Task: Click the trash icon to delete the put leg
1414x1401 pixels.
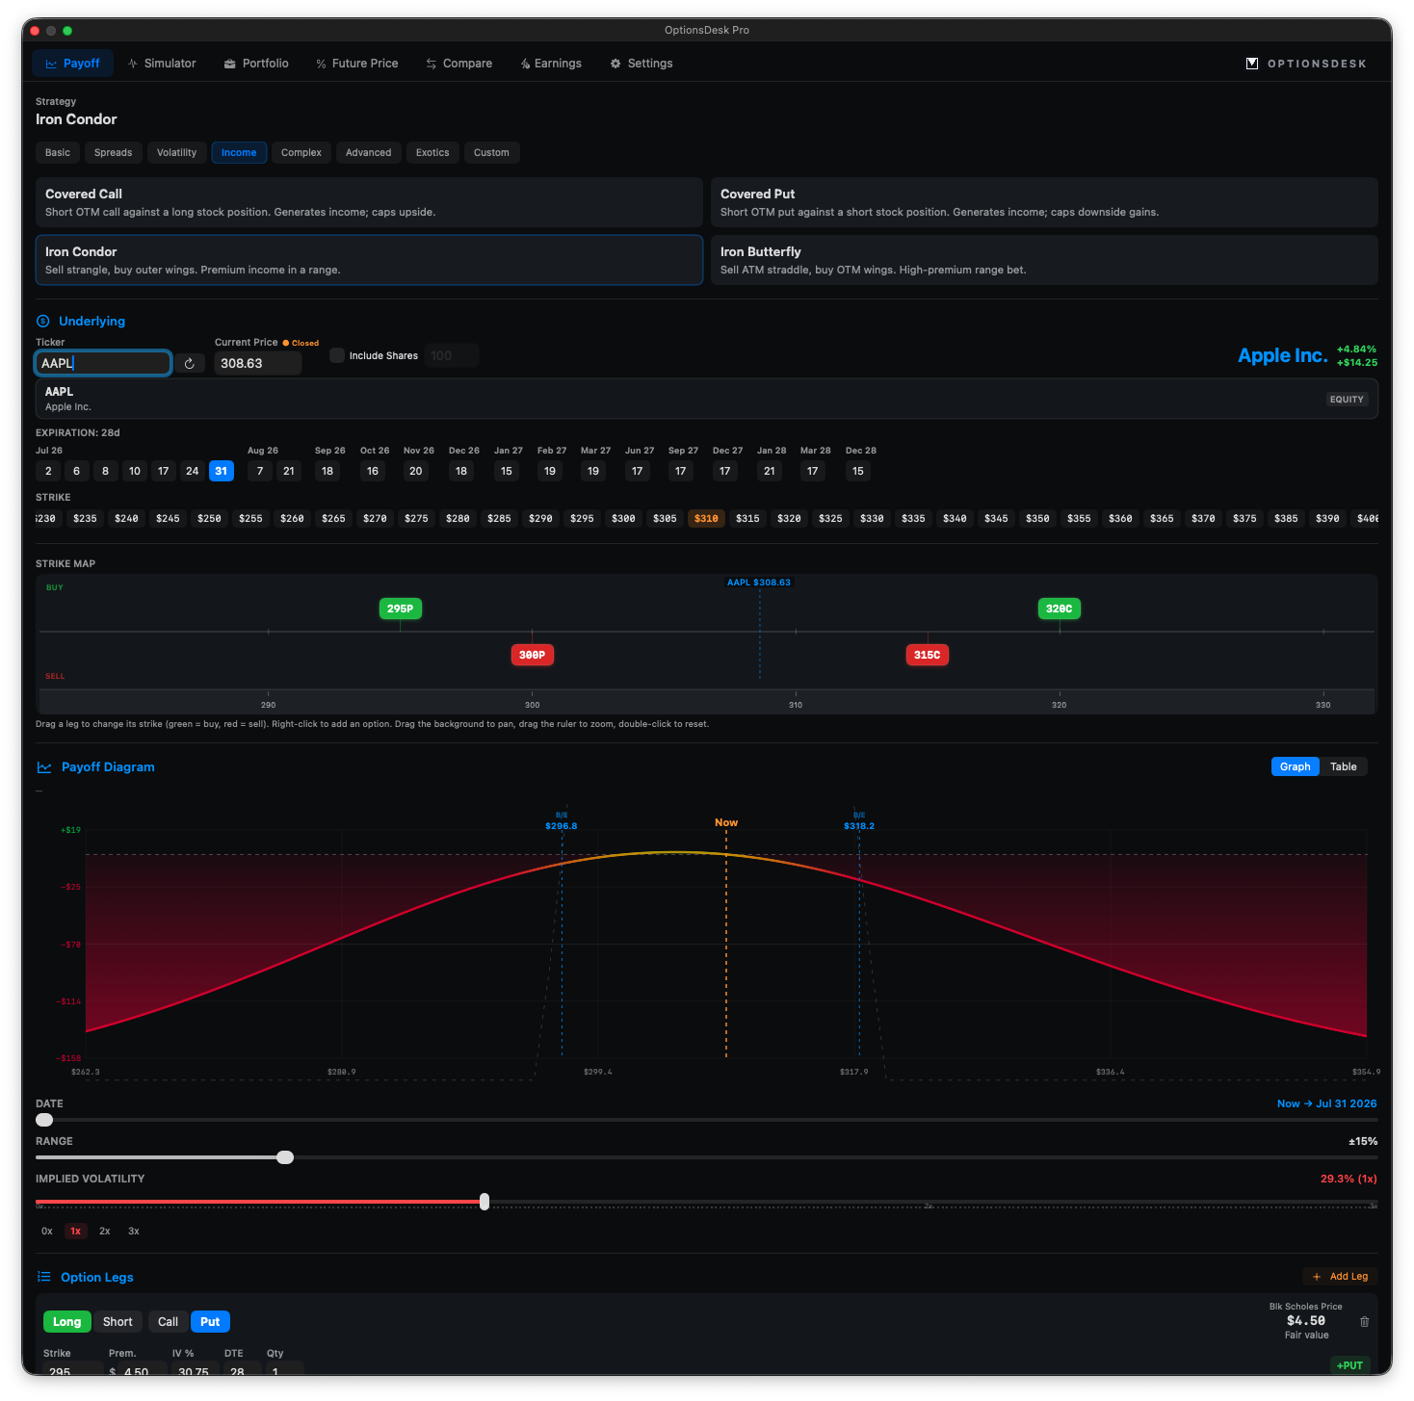Action: pos(1364,1321)
